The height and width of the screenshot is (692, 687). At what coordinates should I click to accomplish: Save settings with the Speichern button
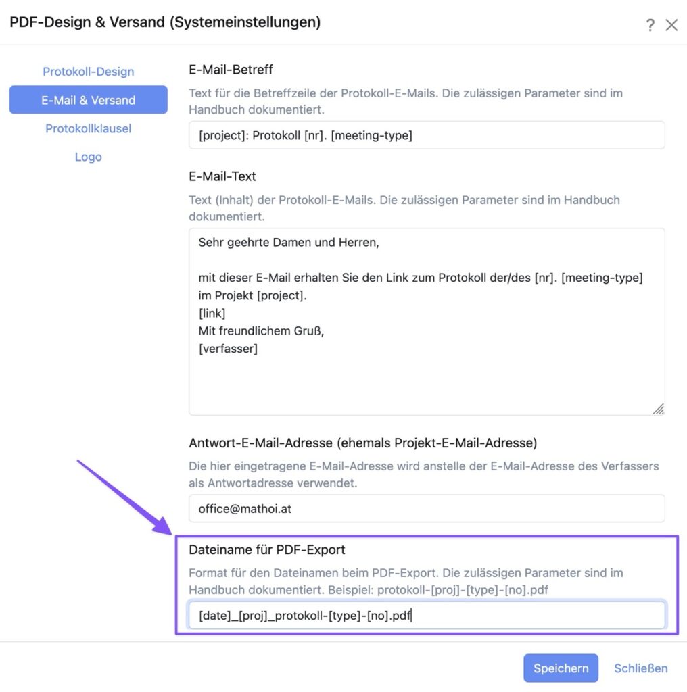(561, 668)
